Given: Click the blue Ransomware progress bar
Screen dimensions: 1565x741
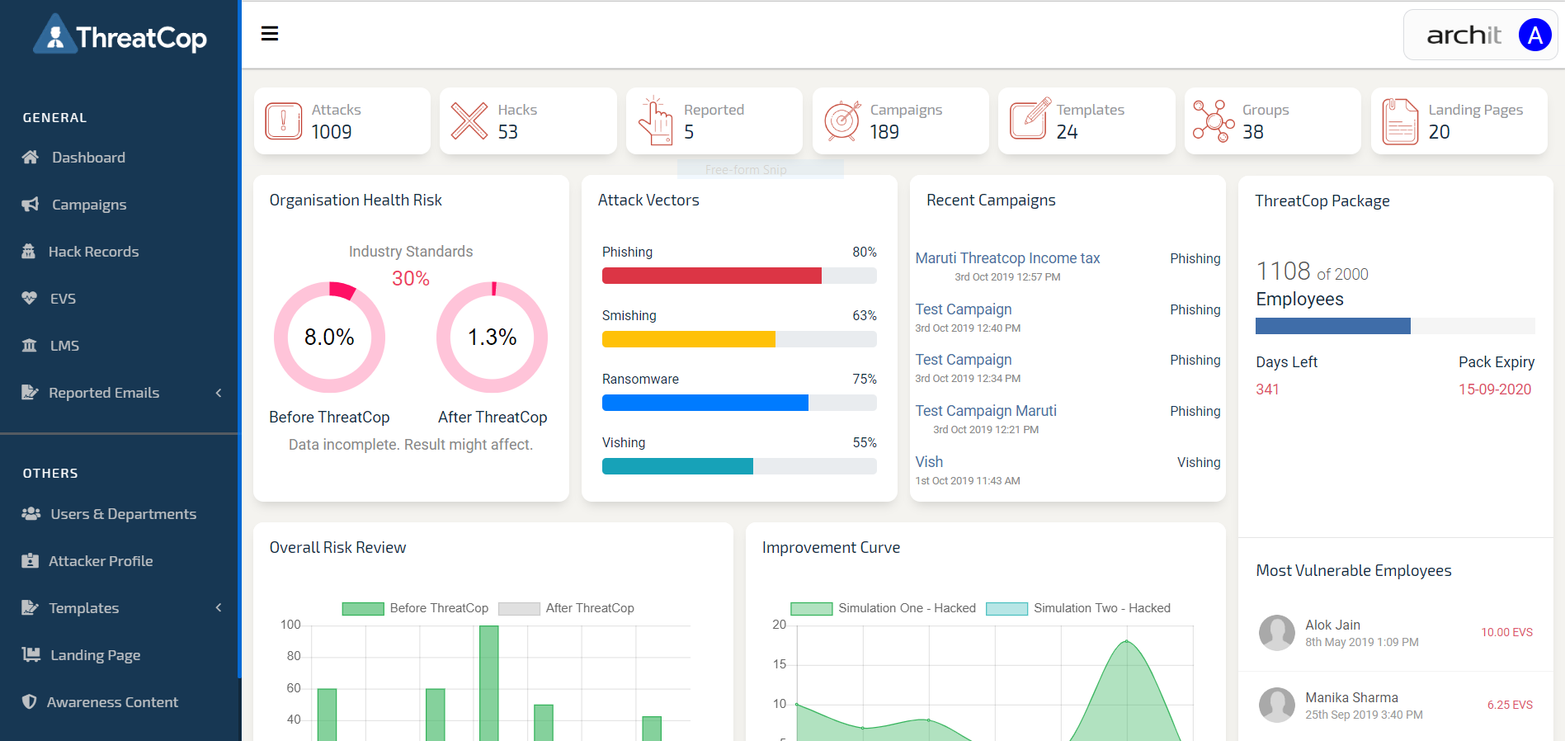Looking at the screenshot, I should pos(705,403).
